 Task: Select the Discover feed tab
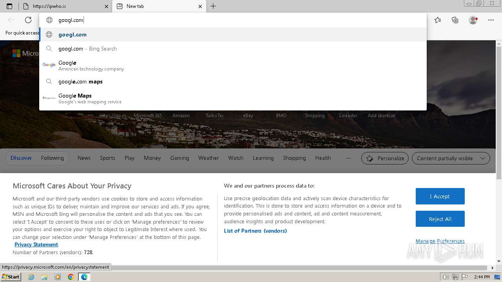click(21, 158)
